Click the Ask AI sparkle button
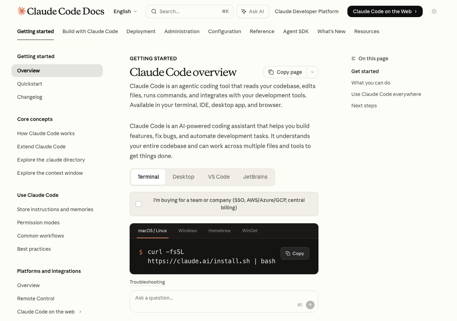457x321 pixels. point(253,11)
